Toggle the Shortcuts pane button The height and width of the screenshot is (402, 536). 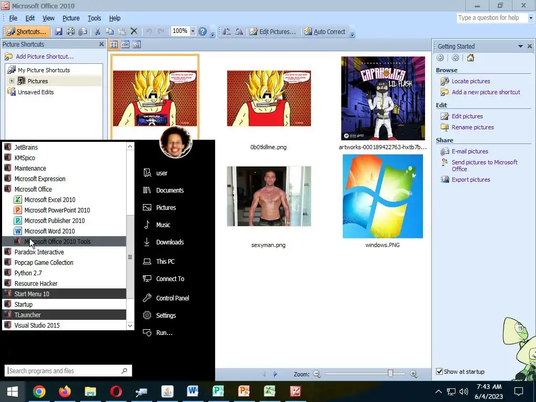tap(27, 32)
